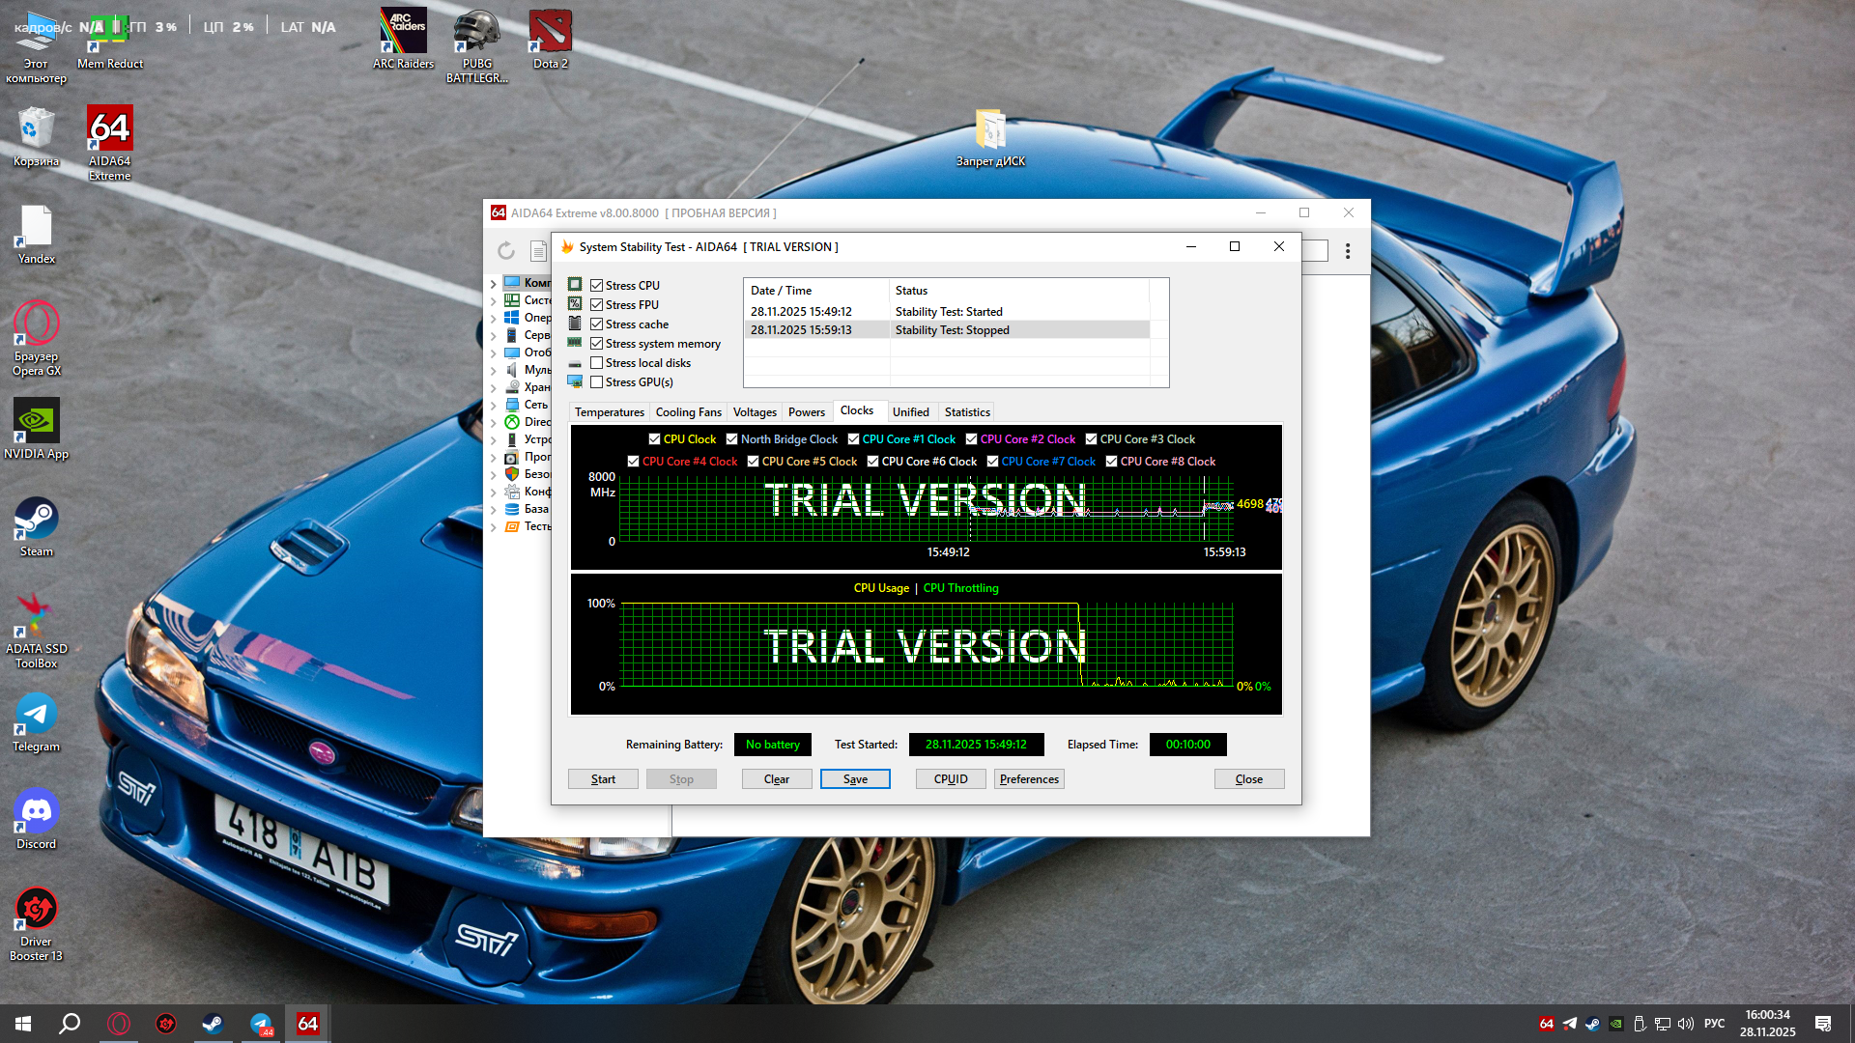Switch to the Temperatures tab
Viewport: 1855px width, 1043px height.
[609, 412]
